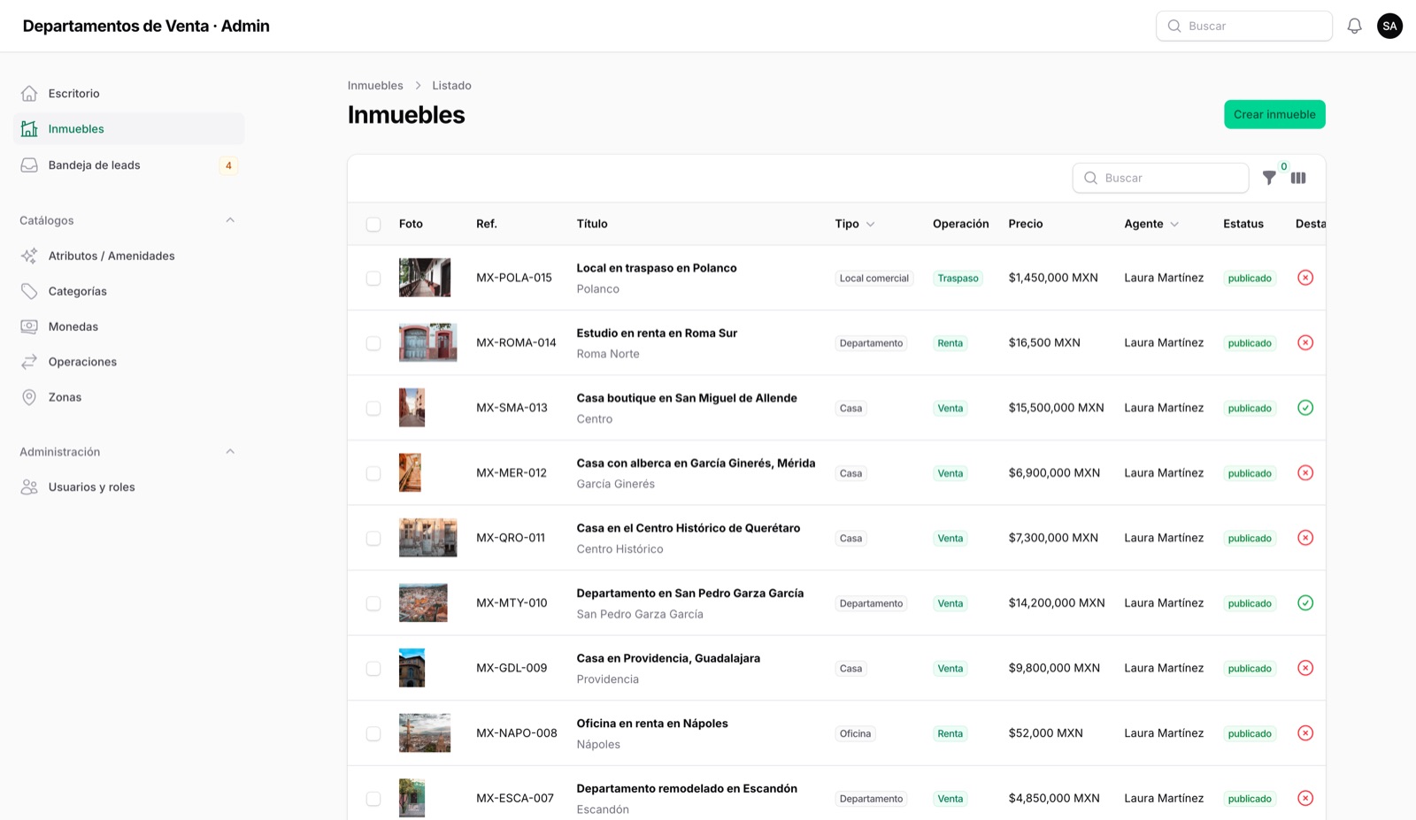Check the select-all checkbox in table header

coord(373,225)
